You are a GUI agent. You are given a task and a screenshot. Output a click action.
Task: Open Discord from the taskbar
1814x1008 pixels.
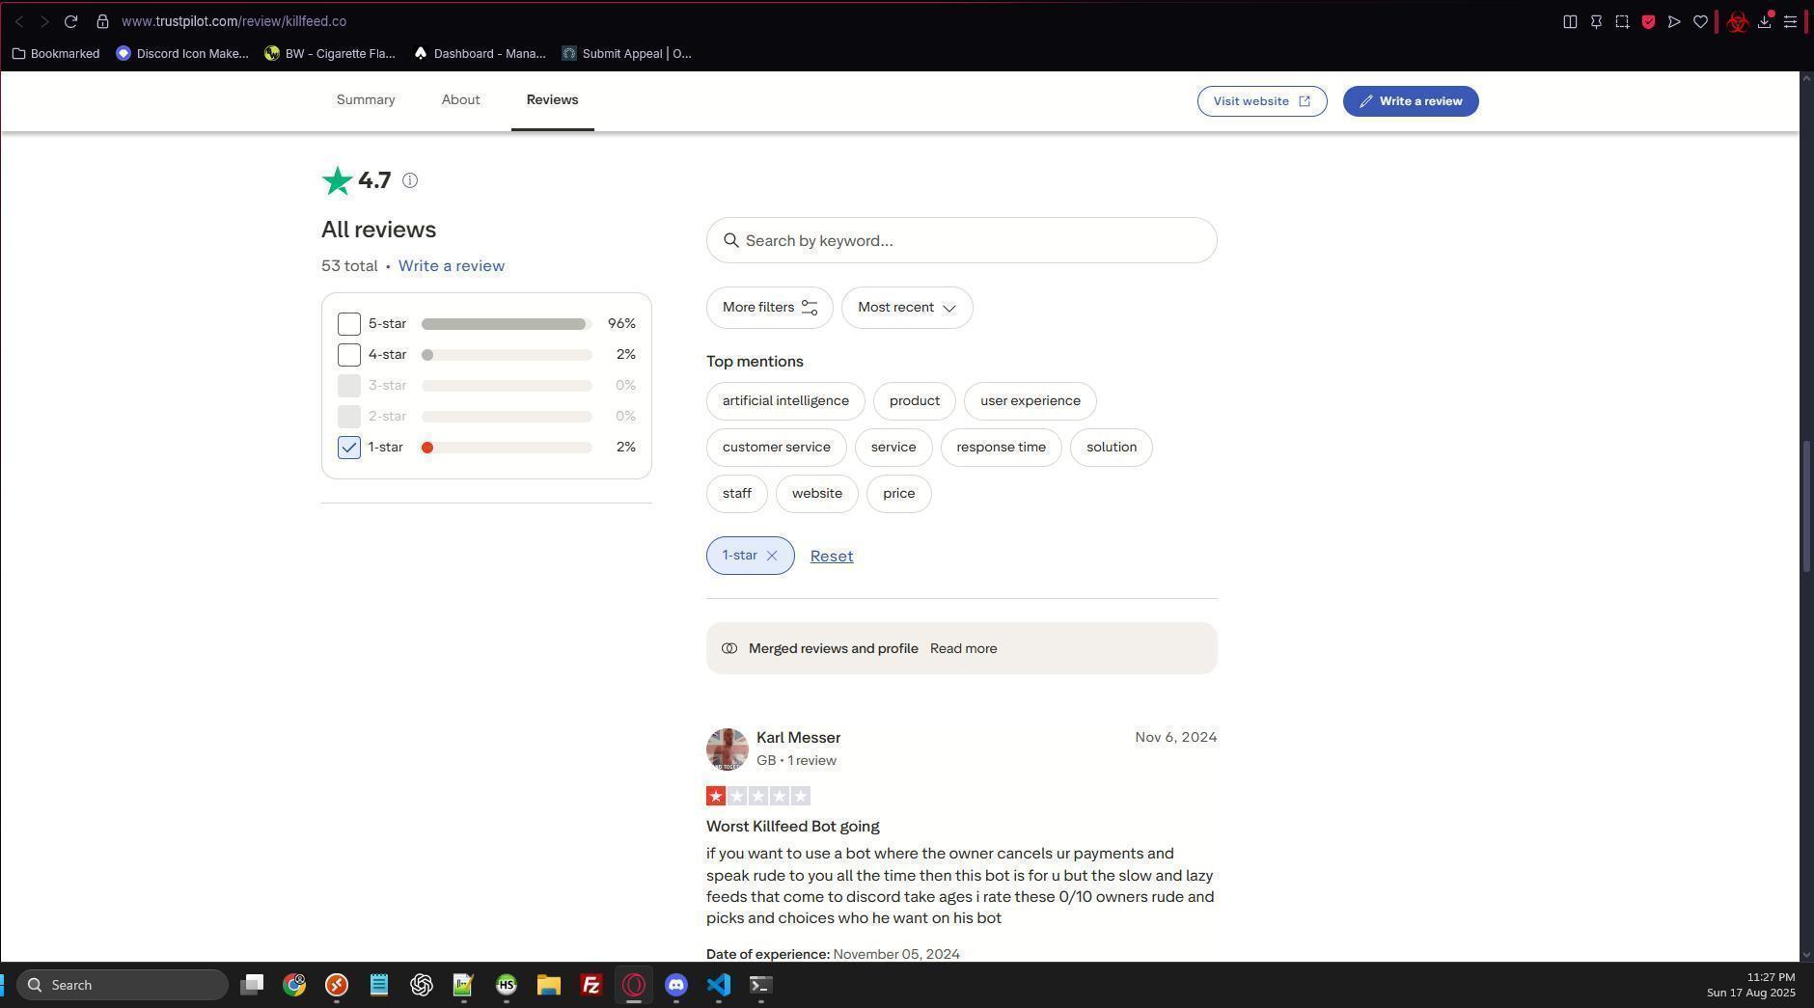(x=676, y=985)
